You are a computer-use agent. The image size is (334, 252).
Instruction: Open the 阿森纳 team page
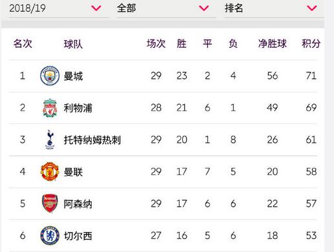[78, 204]
